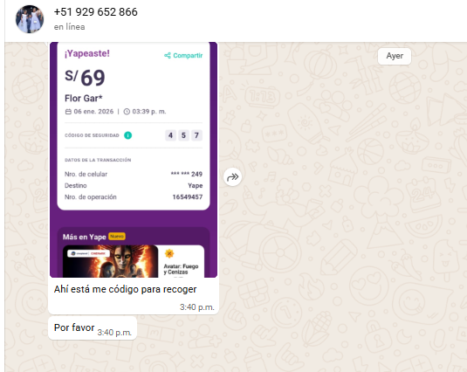Click the yellow sun icon above Avatar title
This screenshot has height=372, width=467.
169,253
